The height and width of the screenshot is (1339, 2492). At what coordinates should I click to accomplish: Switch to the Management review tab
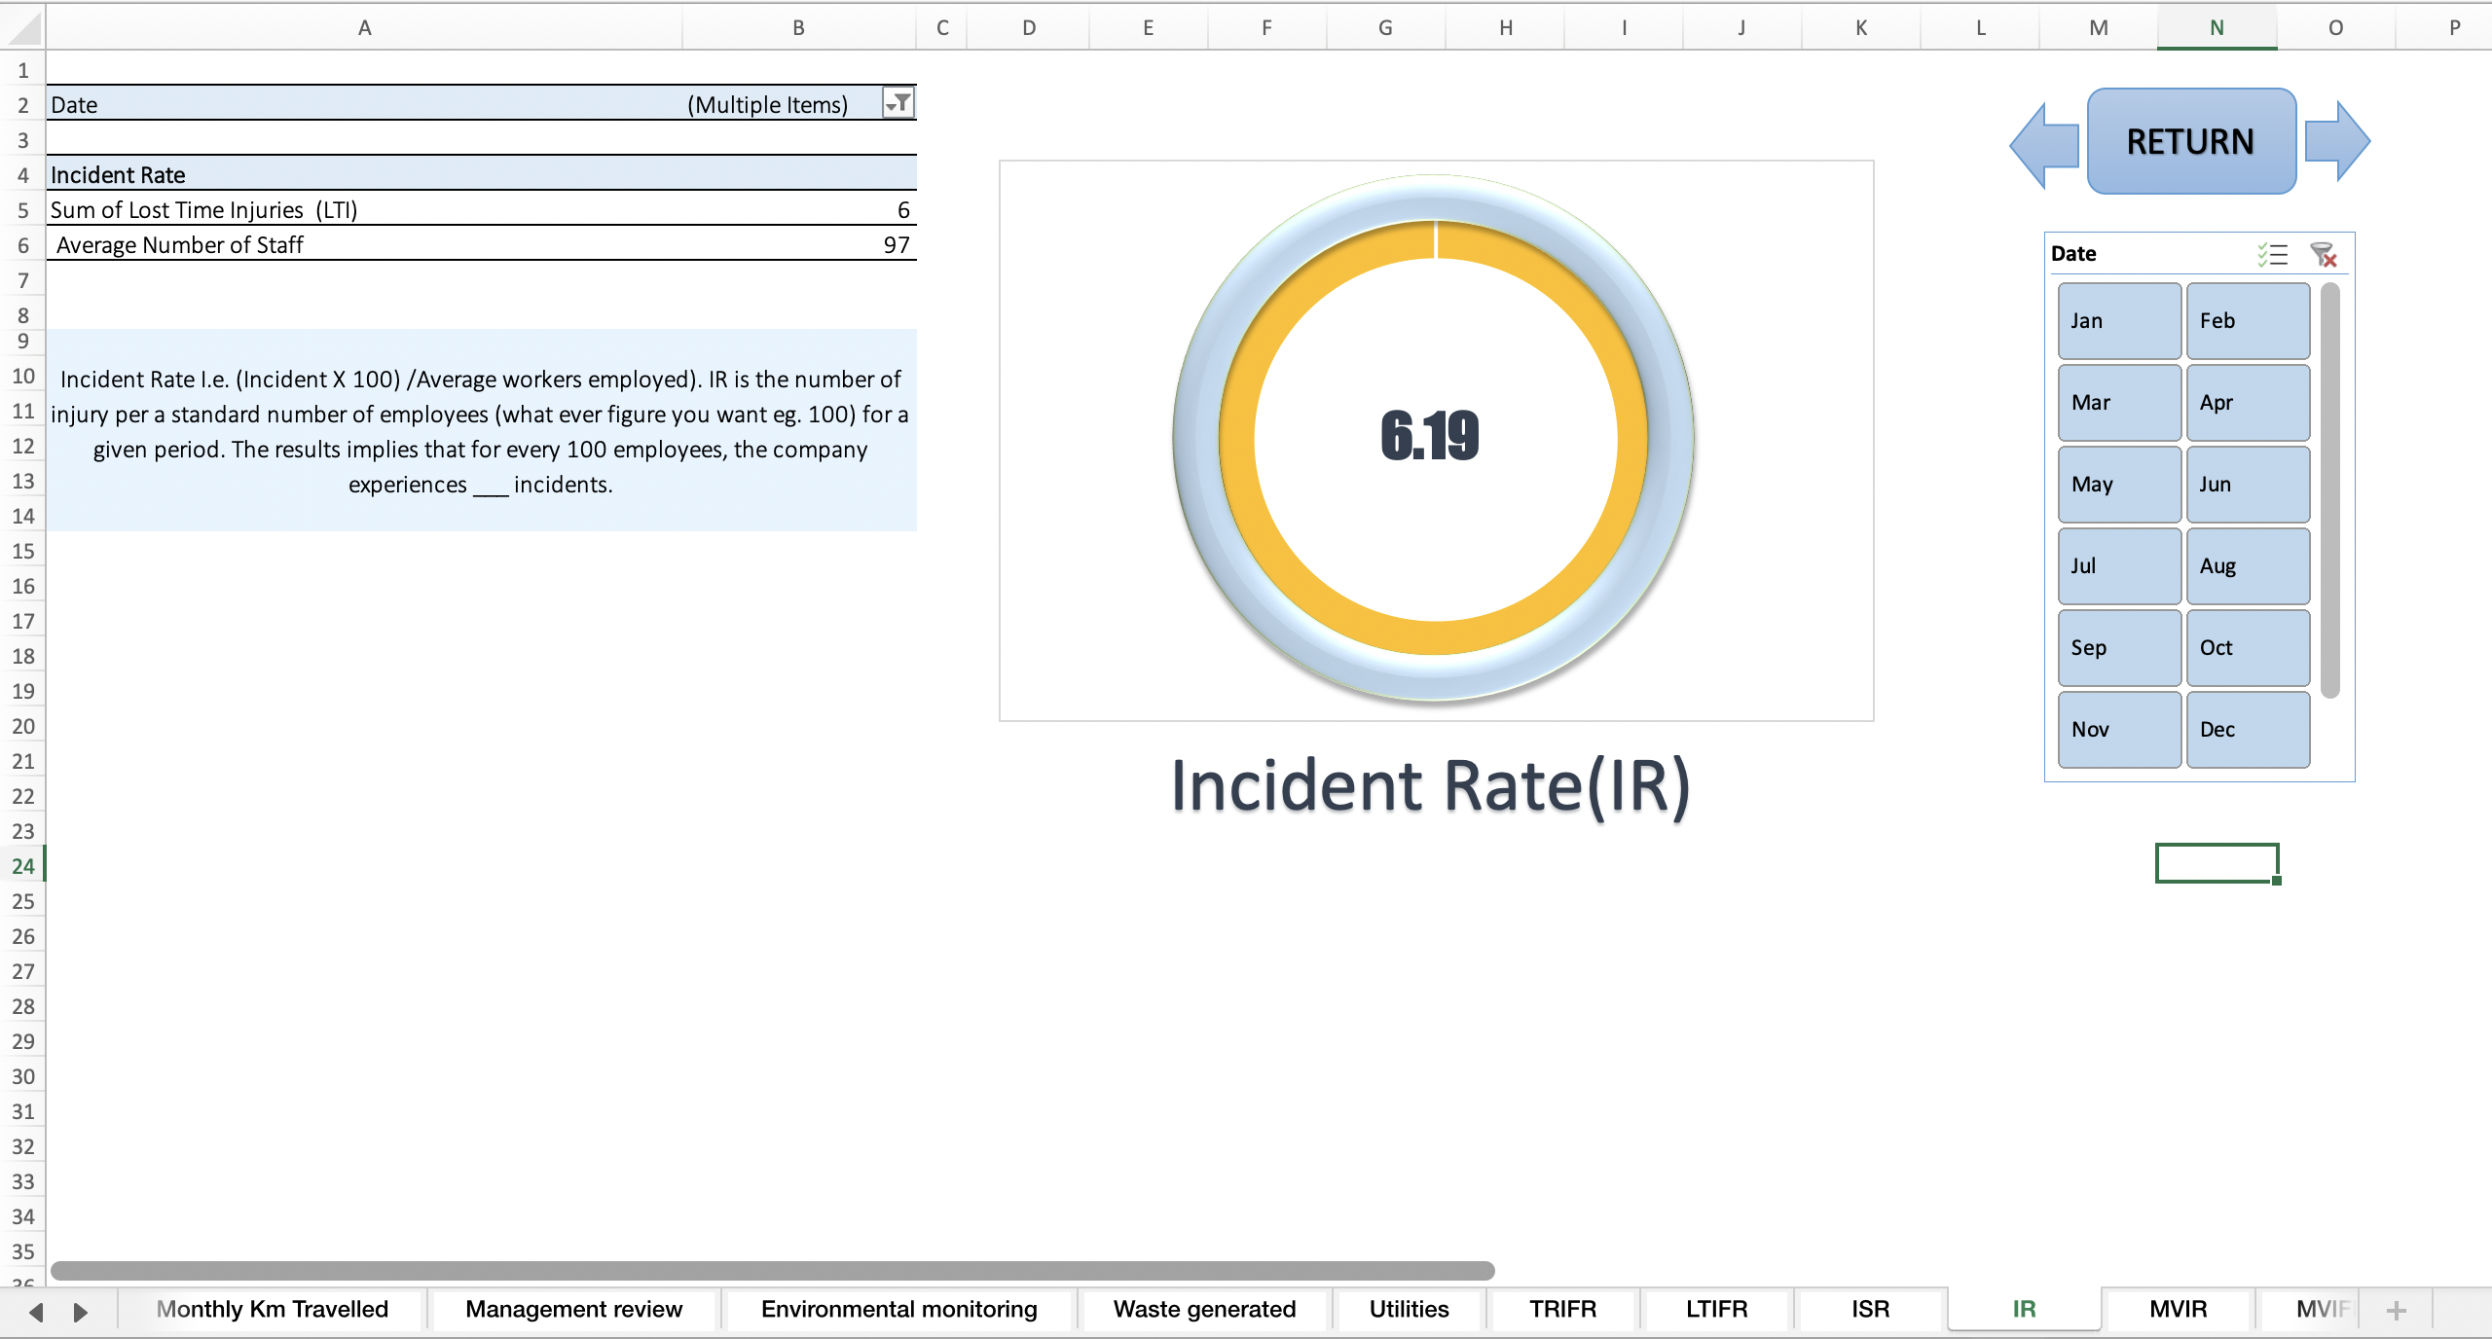tap(572, 1310)
